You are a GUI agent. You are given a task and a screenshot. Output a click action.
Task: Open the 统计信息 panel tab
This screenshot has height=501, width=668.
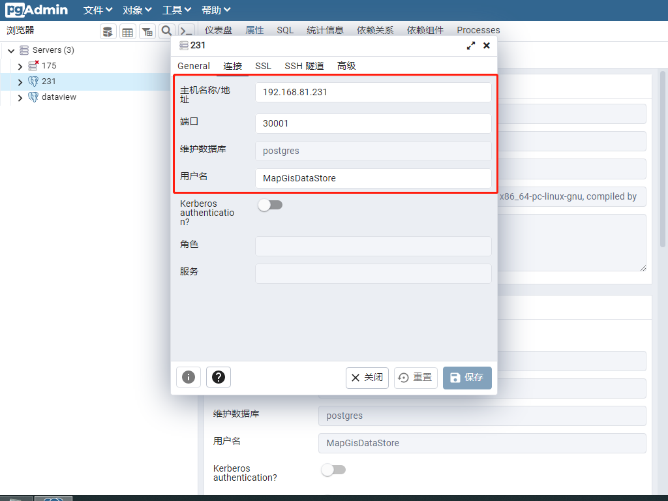(325, 30)
